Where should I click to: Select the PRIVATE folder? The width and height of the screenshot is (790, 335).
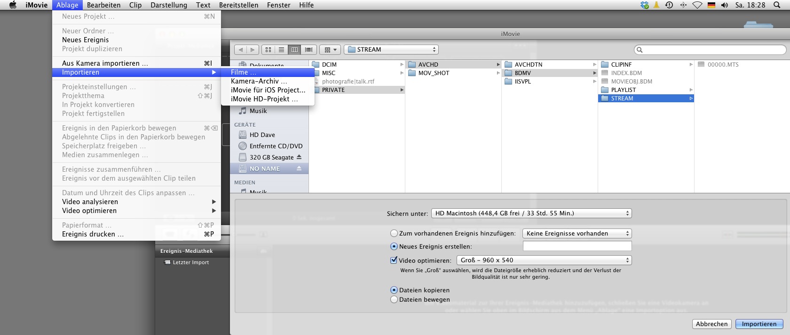(x=357, y=90)
